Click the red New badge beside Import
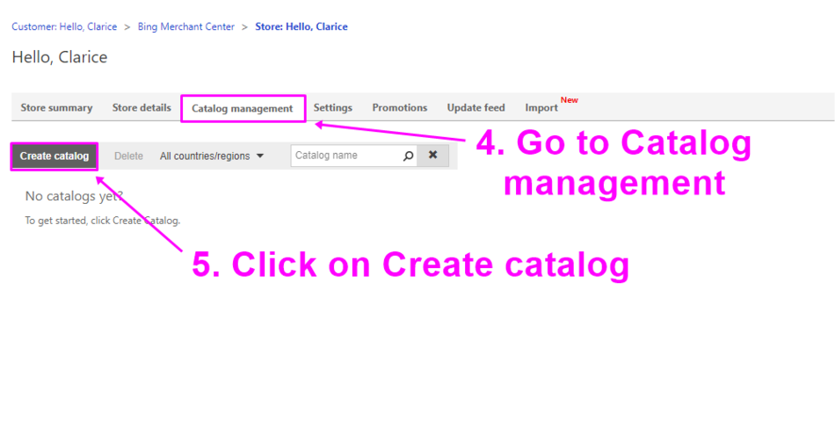 (570, 100)
